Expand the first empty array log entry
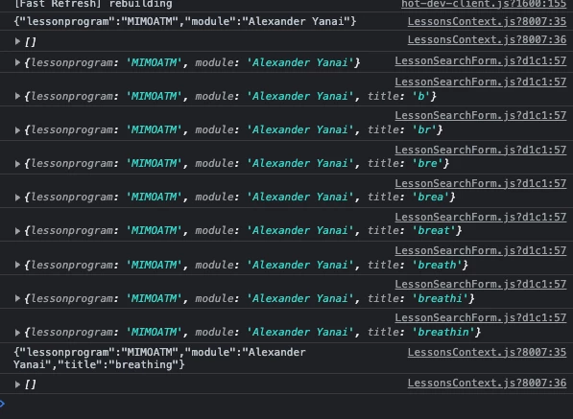 pos(17,41)
